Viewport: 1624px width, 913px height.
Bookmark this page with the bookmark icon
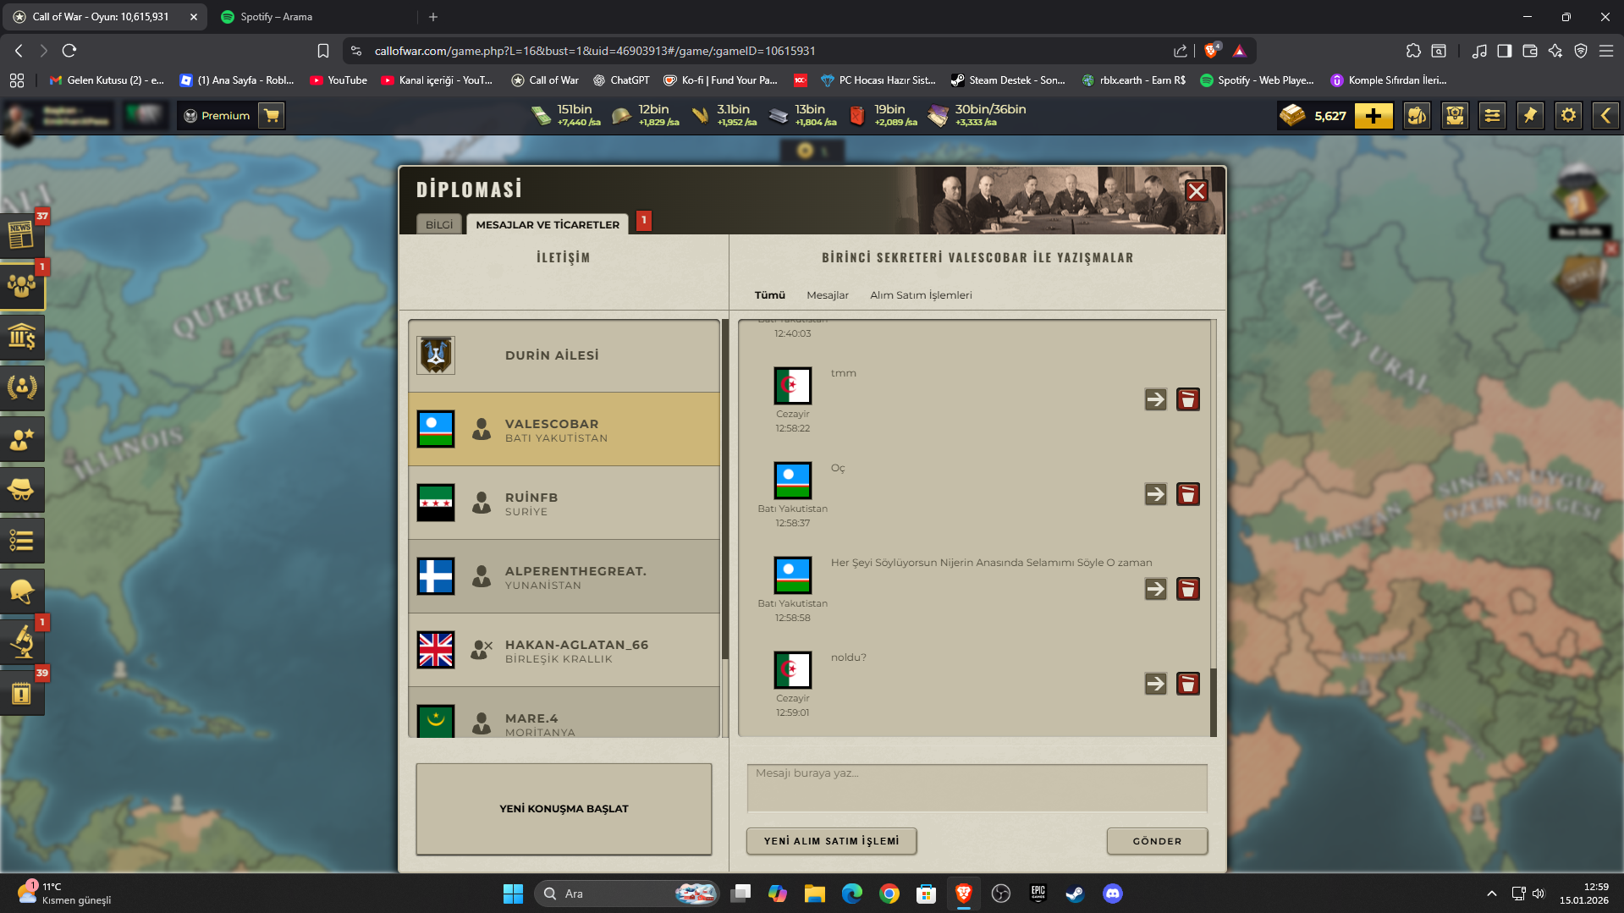[323, 51]
